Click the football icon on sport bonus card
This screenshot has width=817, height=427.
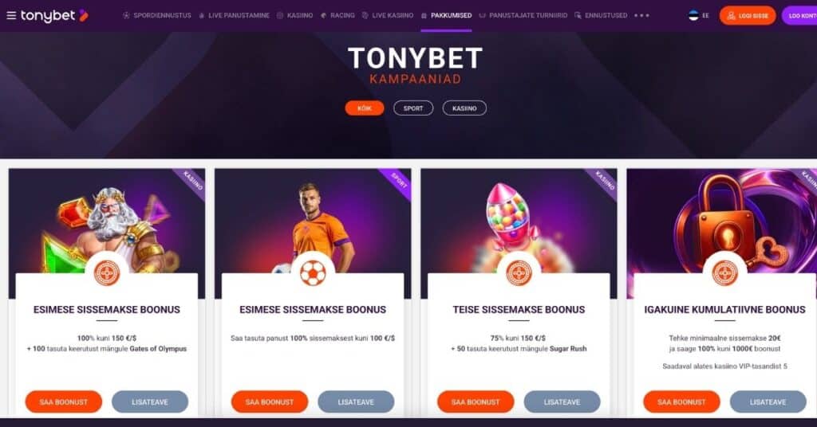[x=313, y=272]
